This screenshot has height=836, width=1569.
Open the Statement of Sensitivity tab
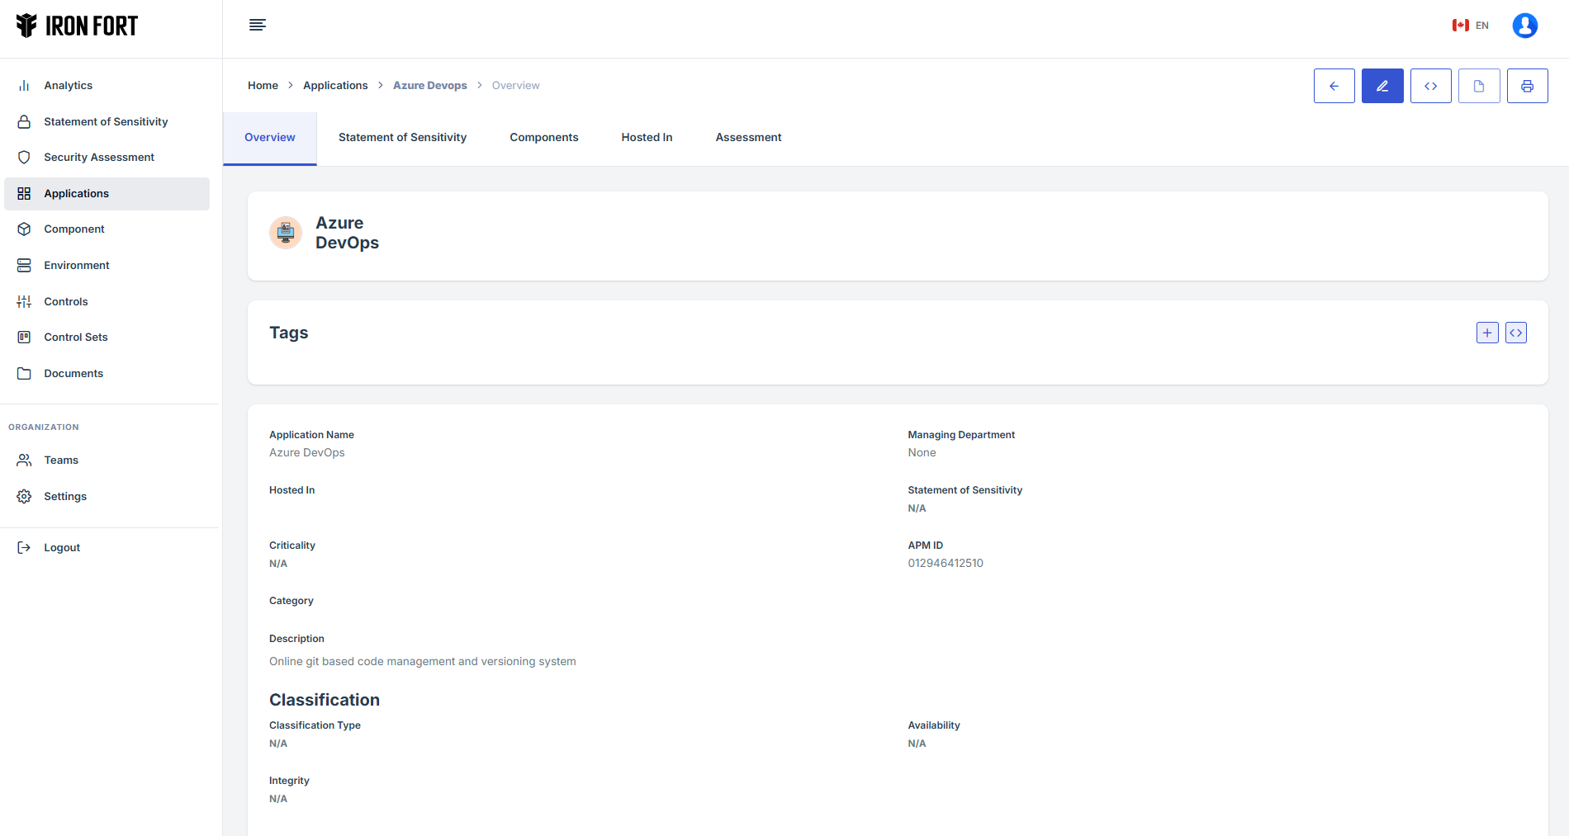[x=402, y=138]
